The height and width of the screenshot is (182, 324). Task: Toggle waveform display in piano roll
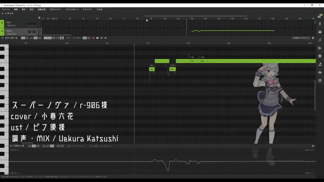pos(54,38)
